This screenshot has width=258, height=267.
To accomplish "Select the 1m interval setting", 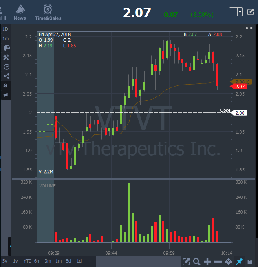I will (x=6, y=39).
